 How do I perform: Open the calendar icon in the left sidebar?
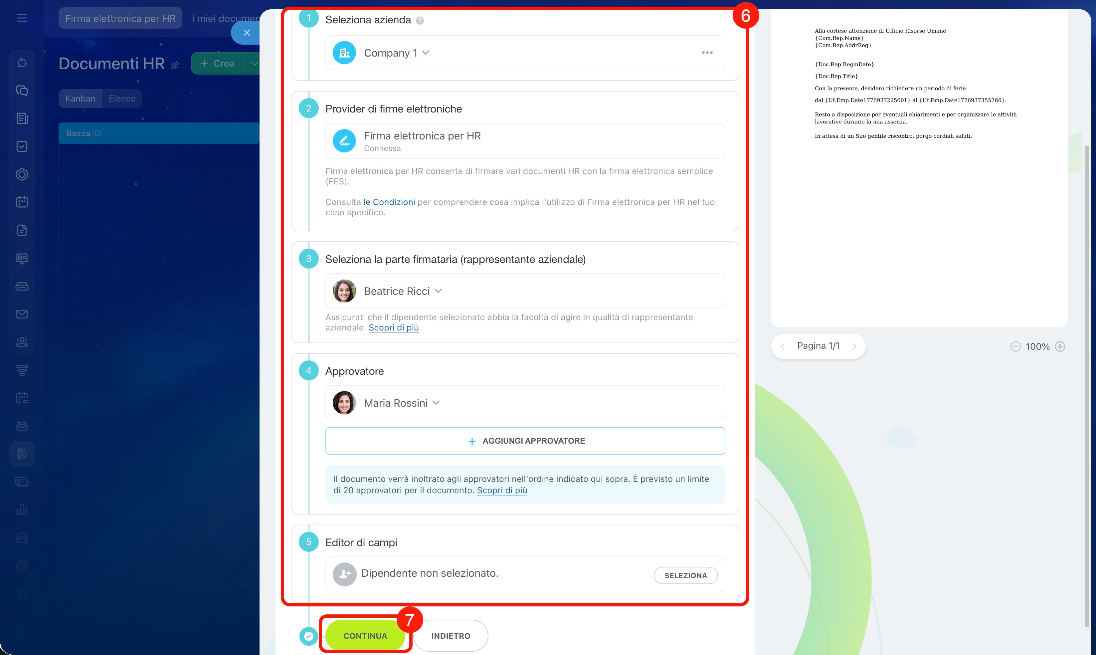pyautogui.click(x=22, y=202)
